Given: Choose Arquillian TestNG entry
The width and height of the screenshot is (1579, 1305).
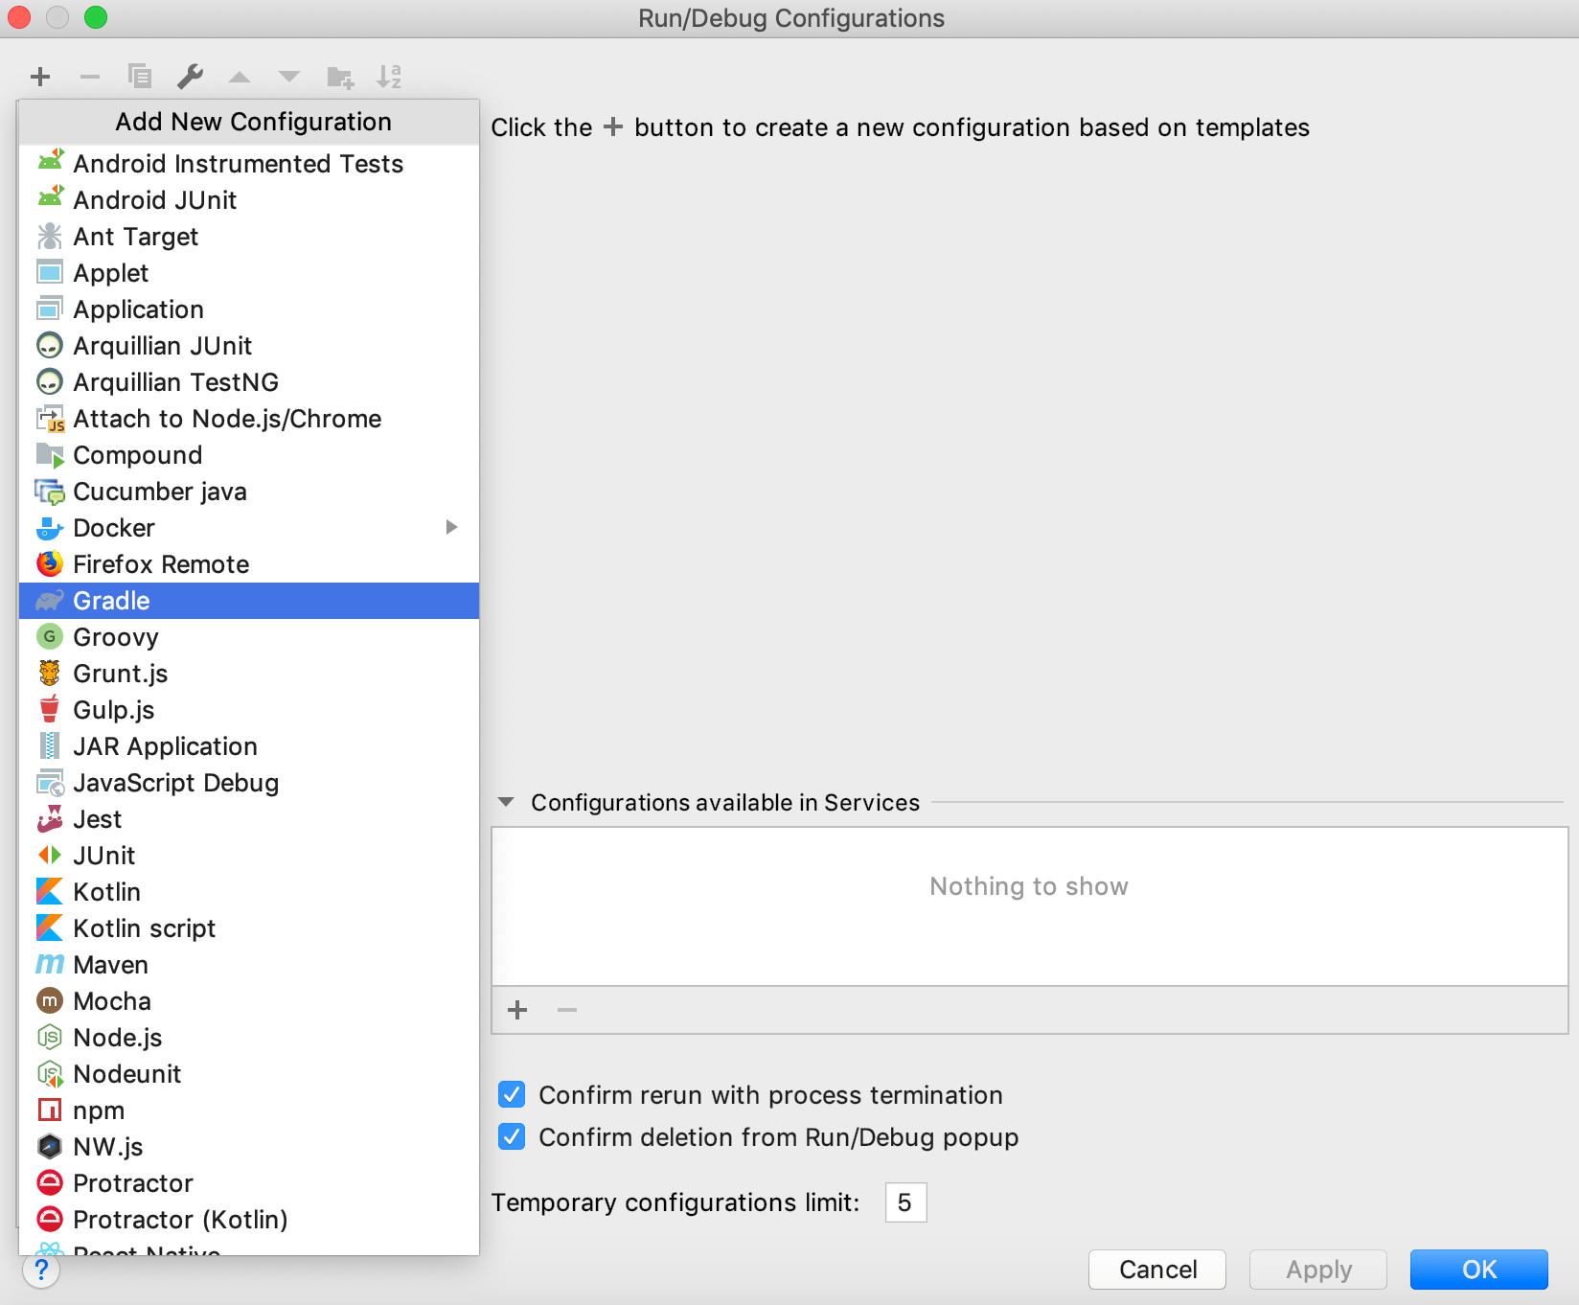Looking at the screenshot, I should coord(249,382).
